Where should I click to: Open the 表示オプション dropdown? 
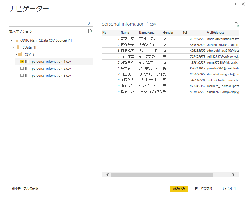(23, 31)
